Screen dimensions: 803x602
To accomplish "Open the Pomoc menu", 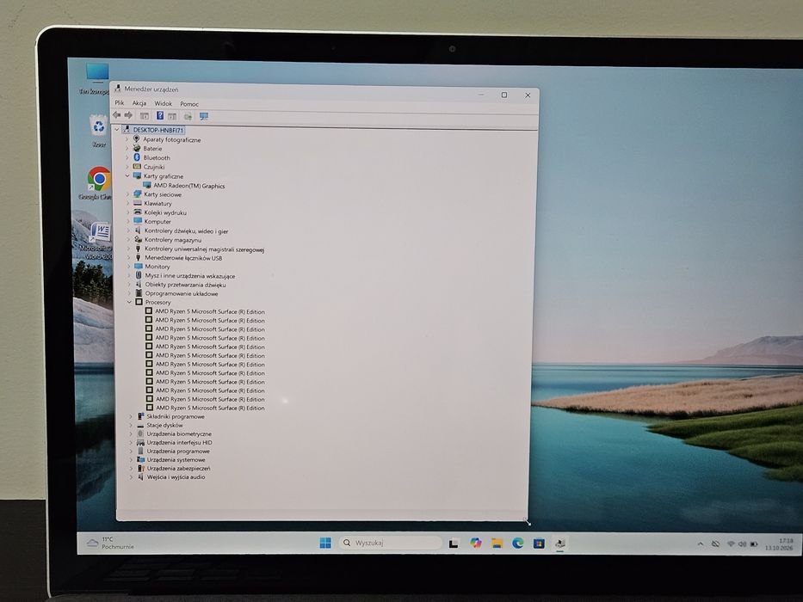I will click(x=189, y=104).
